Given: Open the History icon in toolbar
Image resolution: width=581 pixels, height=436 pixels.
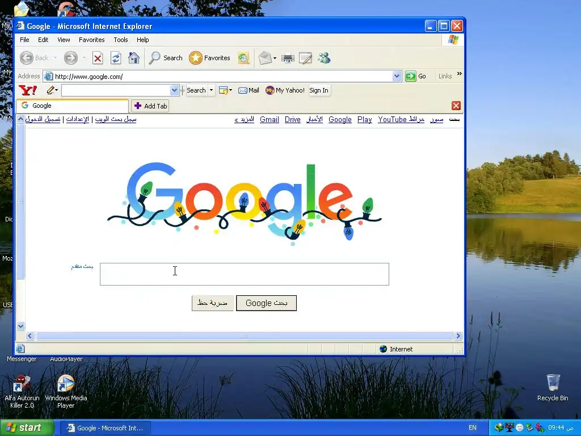Looking at the screenshot, I should click(x=243, y=58).
